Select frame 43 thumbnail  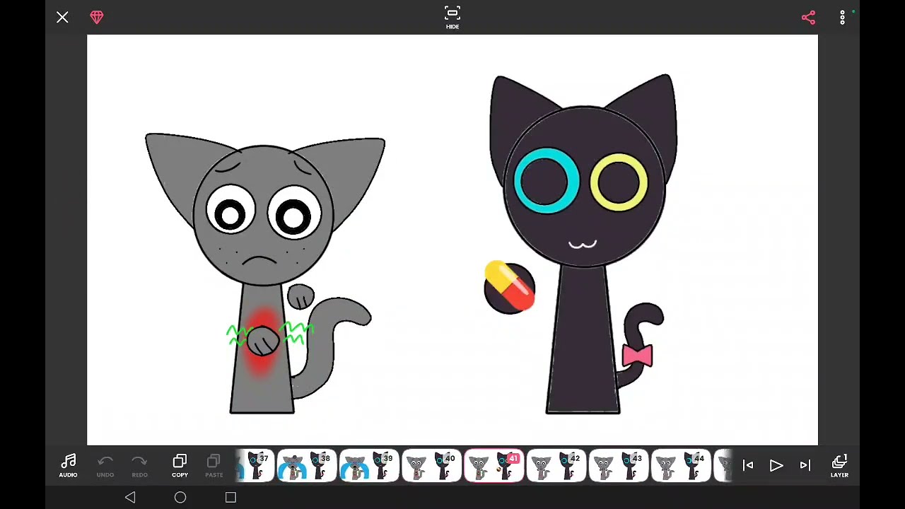pos(618,467)
